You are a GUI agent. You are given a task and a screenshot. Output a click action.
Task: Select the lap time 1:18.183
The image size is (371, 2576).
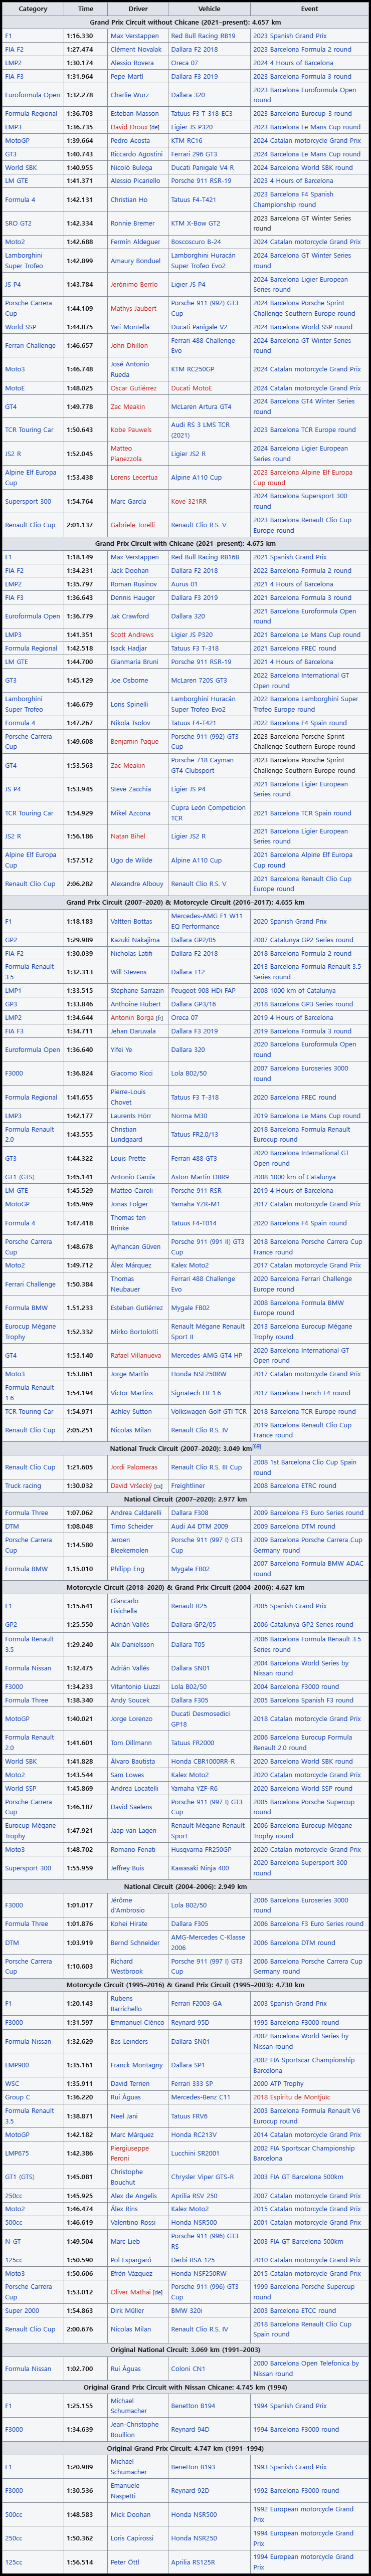80,921
